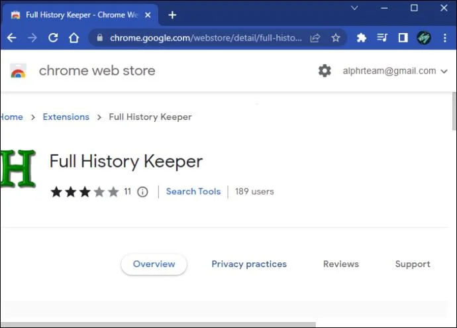Screen dimensions: 457x328
Task: Click the 'chrome web store' title text
Action: (97, 71)
